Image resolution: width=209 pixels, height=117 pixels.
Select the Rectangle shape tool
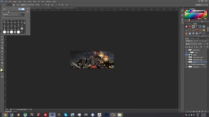2,60
